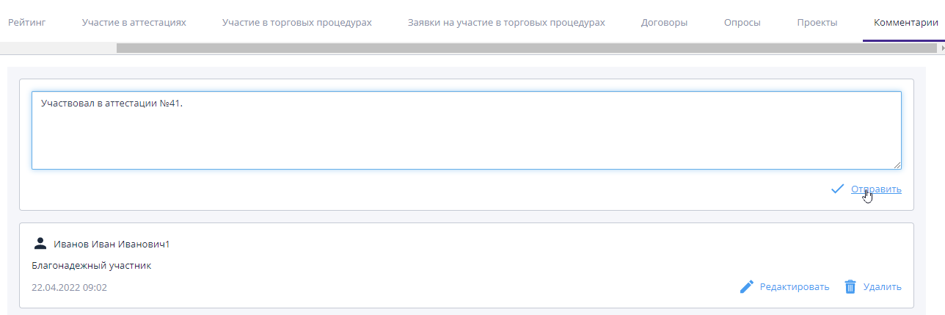Click the user avatar icon of the comment
945x315 pixels.
40,244
